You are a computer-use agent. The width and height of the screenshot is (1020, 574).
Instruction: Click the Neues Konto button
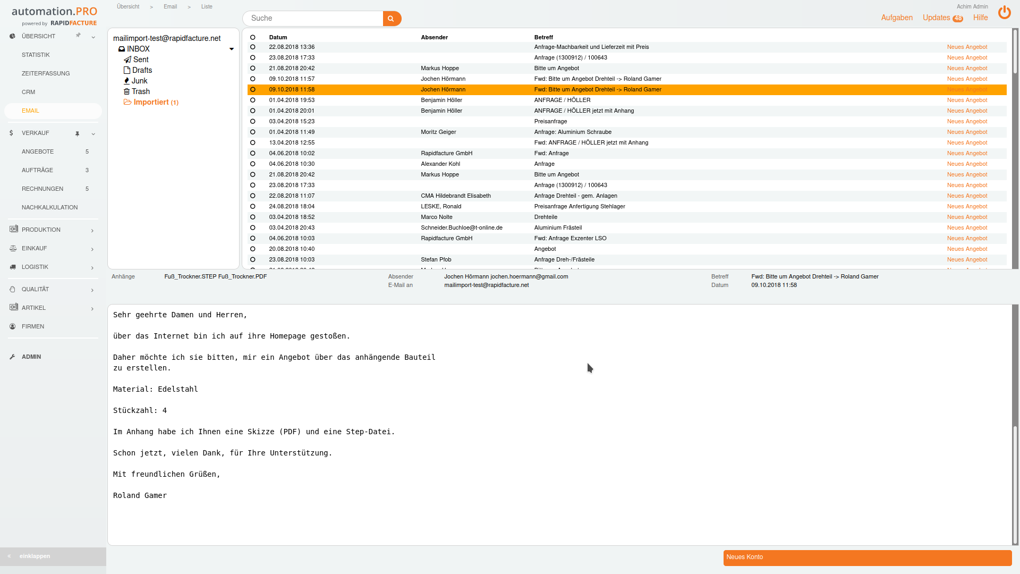click(x=867, y=558)
